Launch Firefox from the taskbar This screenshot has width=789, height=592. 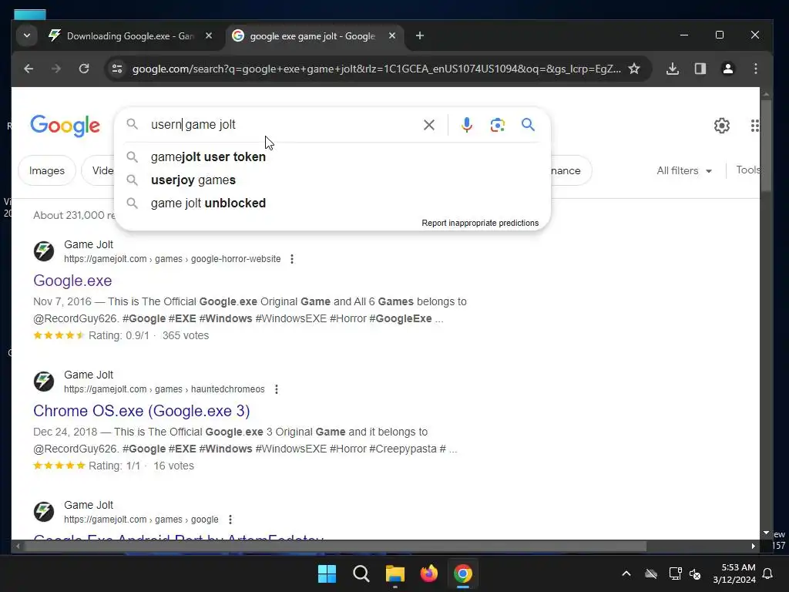428,573
